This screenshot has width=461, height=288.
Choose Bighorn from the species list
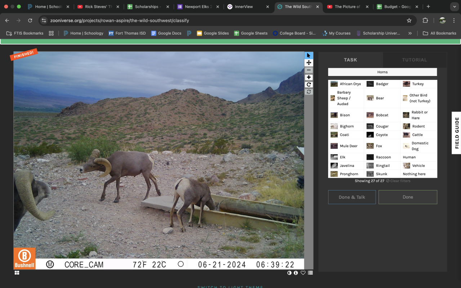click(346, 126)
